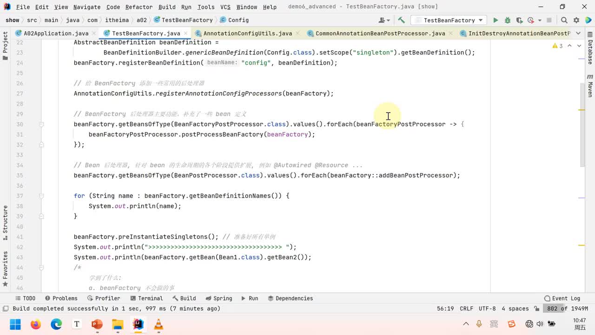
Task: Open the Spring tool window
Action: tap(218, 298)
